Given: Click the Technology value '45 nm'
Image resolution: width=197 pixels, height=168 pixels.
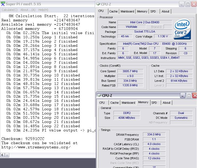Looking at the screenshot, I should 125,36.
